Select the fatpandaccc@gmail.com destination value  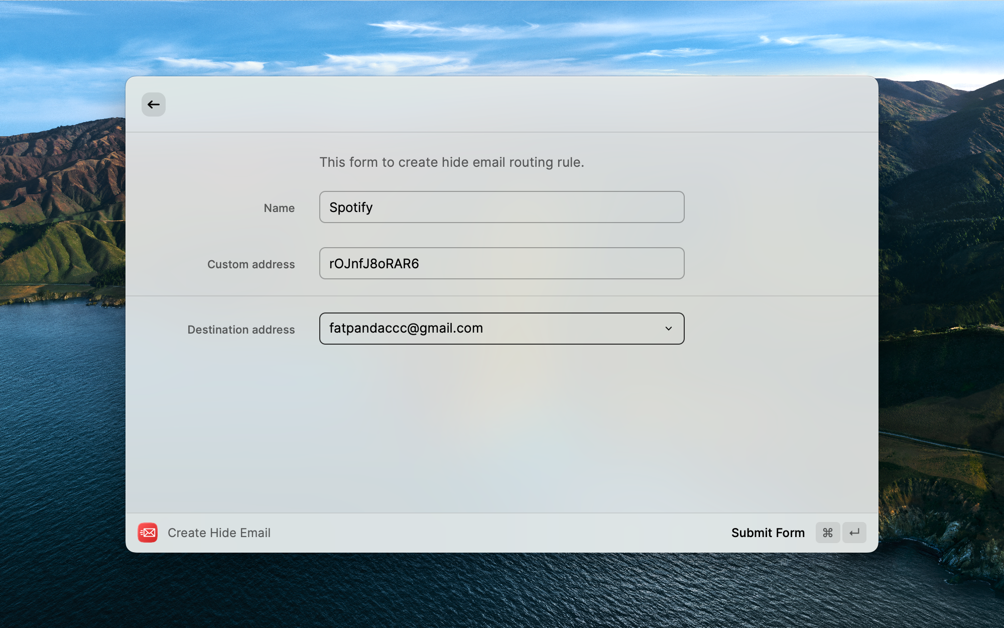click(x=406, y=329)
